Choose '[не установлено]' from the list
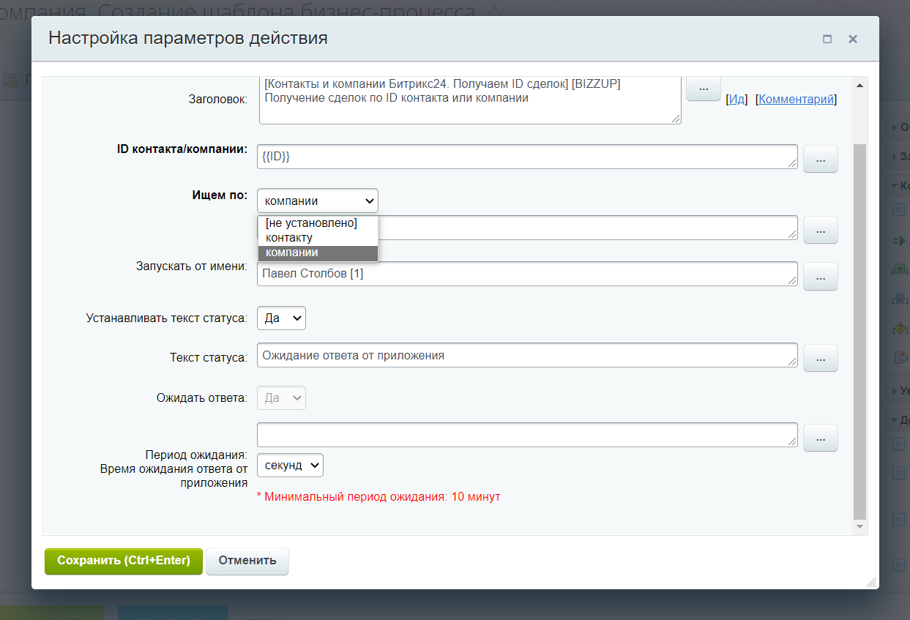 (311, 223)
